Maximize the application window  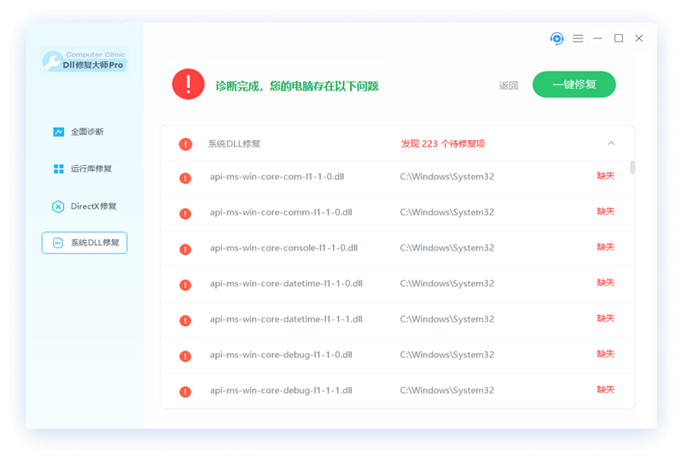[618, 38]
